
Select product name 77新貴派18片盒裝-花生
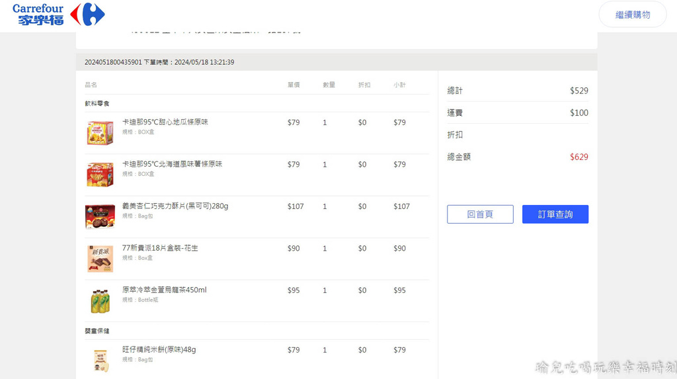(x=160, y=248)
